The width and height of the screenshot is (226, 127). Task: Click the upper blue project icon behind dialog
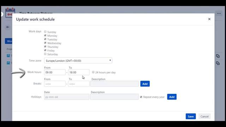pos(8,56)
